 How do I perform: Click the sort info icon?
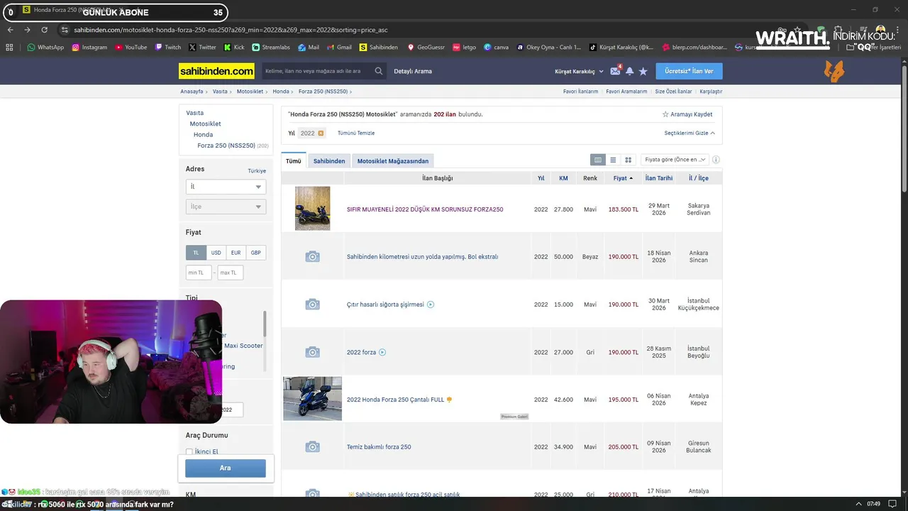(x=716, y=160)
